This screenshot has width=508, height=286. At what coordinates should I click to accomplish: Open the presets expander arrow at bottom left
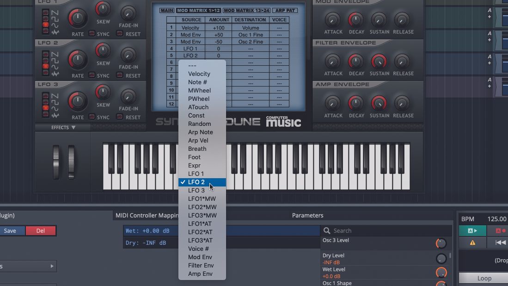pos(52,266)
